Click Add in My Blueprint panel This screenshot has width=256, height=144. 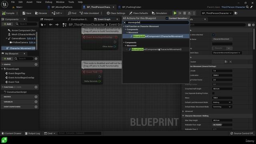8,59
